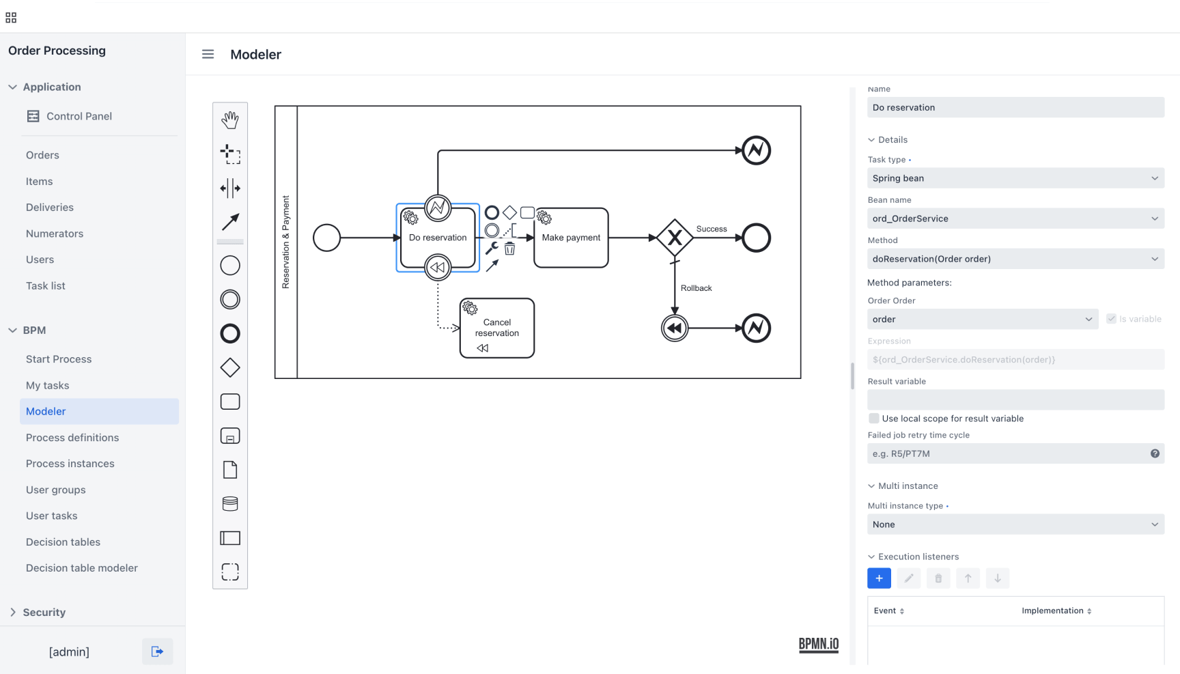Move execution listener up
The height and width of the screenshot is (674, 1180).
click(968, 578)
